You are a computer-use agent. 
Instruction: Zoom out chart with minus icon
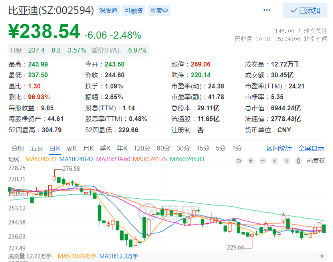[x=263, y=161]
